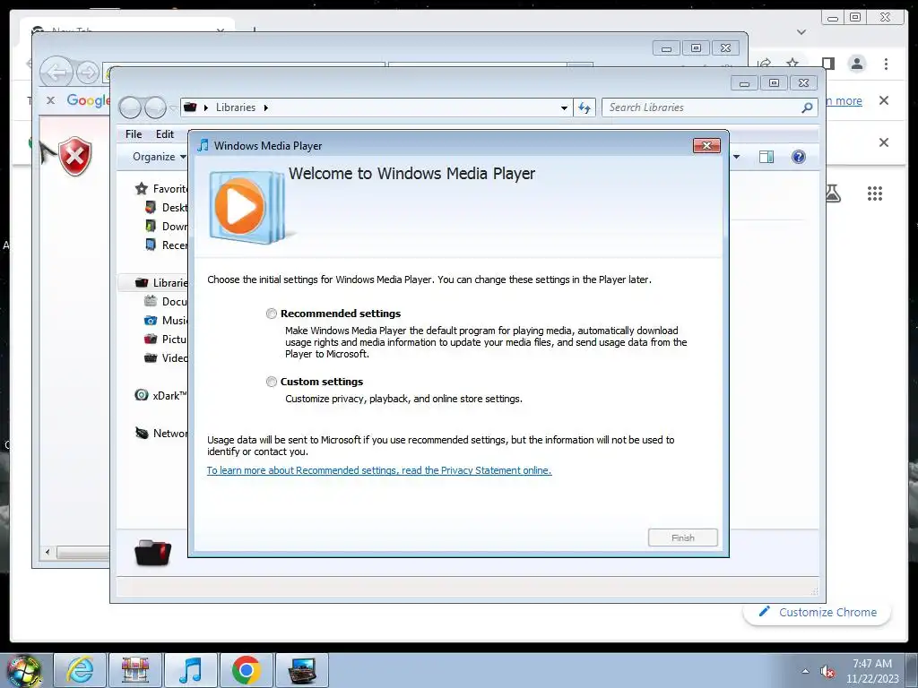Dismiss Chrome infobar with learn more link

tap(884, 100)
